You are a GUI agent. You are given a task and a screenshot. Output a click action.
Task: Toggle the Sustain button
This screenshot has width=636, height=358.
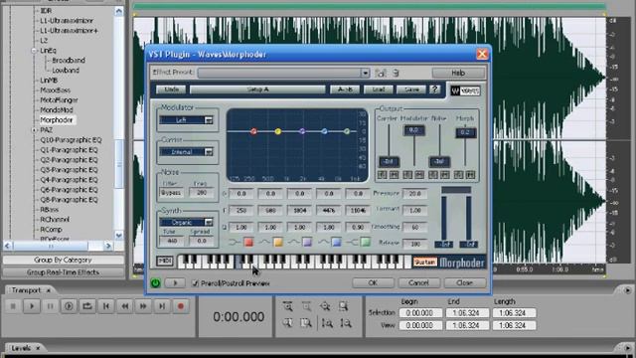(x=424, y=263)
